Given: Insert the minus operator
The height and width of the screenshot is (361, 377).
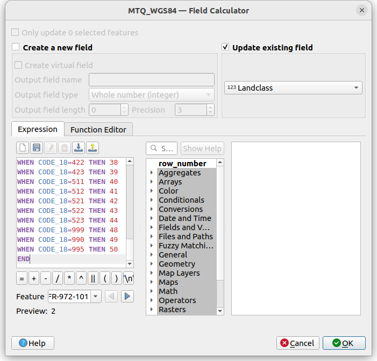Looking at the screenshot, I should pos(46,278).
